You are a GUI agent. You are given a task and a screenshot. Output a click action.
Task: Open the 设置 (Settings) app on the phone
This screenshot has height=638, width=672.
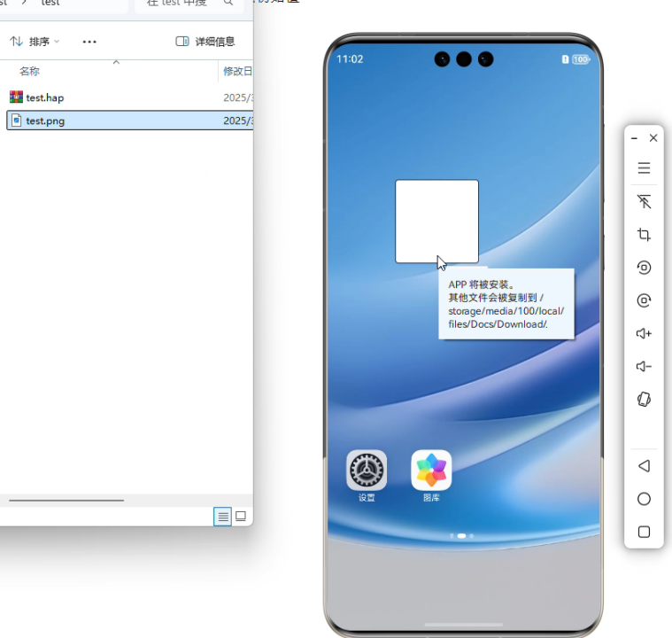(367, 471)
